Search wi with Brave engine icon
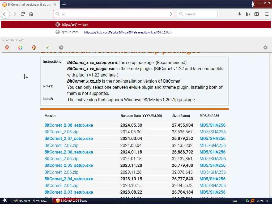272x204 pixels. (7, 47)
